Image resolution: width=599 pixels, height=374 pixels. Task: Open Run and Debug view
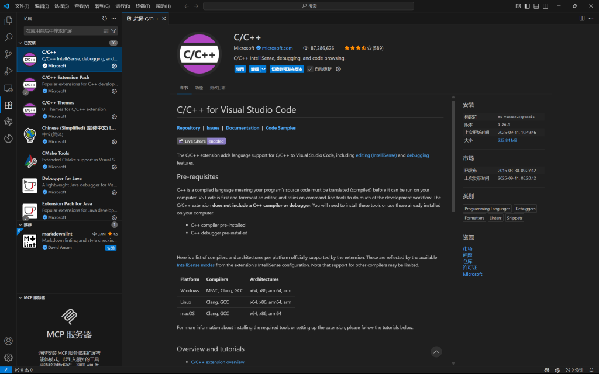(x=8, y=71)
